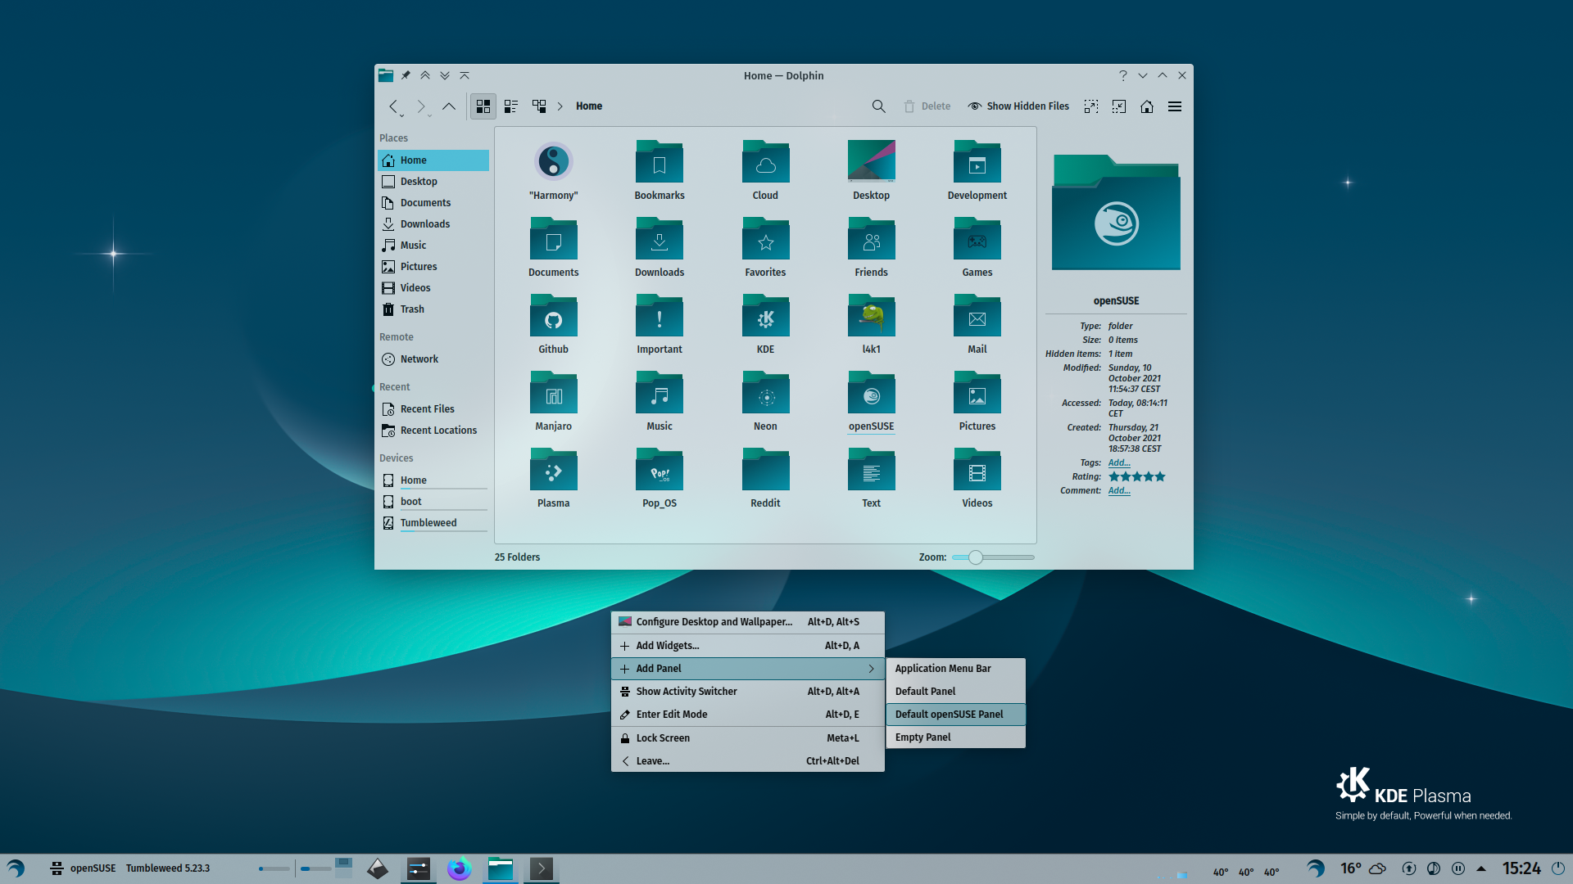1573x884 pixels.
Task: Select Default openSUSE Panel from submenu
Action: pyautogui.click(x=948, y=714)
